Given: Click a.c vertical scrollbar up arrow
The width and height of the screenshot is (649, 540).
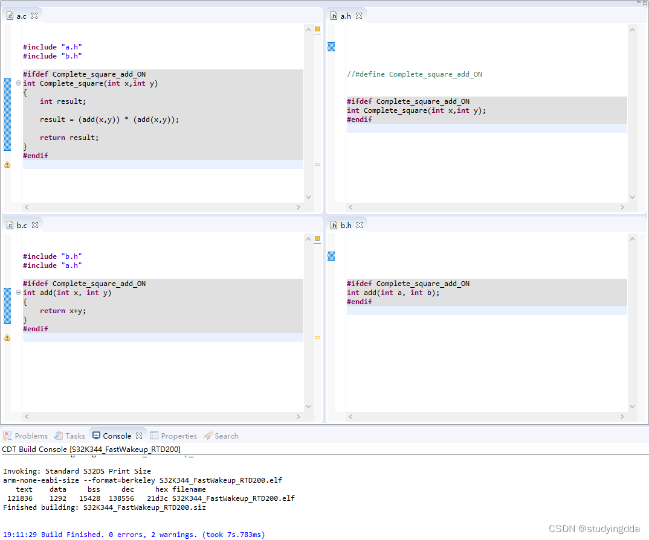Looking at the screenshot, I should pyautogui.click(x=308, y=30).
